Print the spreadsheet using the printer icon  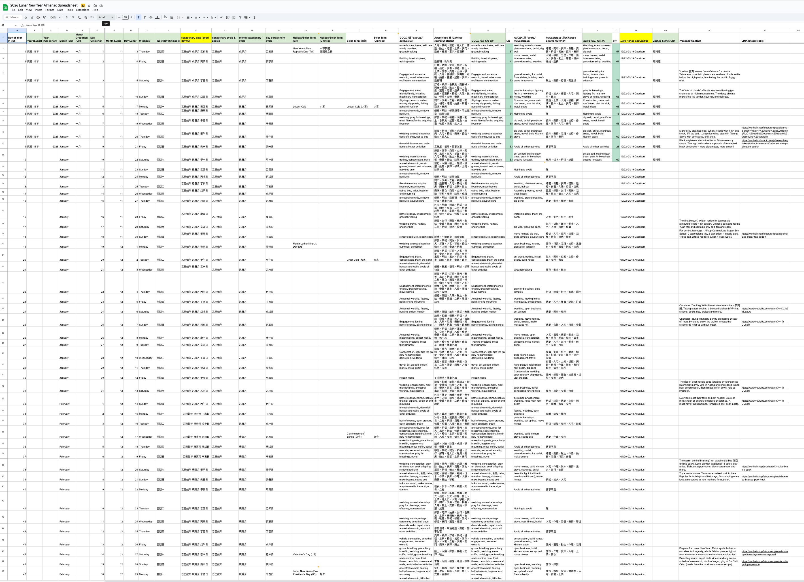(x=38, y=17)
